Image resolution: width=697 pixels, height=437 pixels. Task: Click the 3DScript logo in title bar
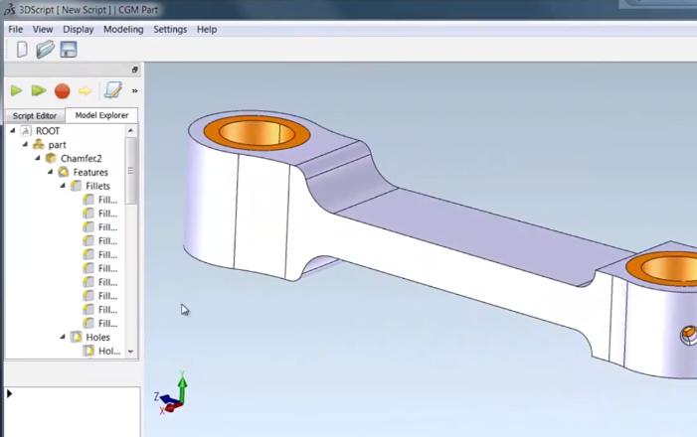(x=10, y=9)
